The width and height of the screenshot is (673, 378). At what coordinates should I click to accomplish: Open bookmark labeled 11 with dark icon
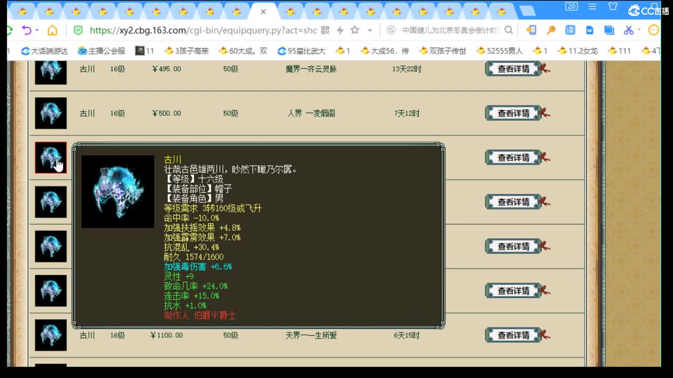coord(145,51)
